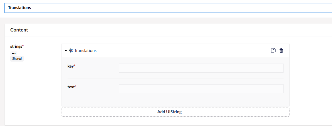
Task: Focus the text input field
Action: click(x=201, y=89)
